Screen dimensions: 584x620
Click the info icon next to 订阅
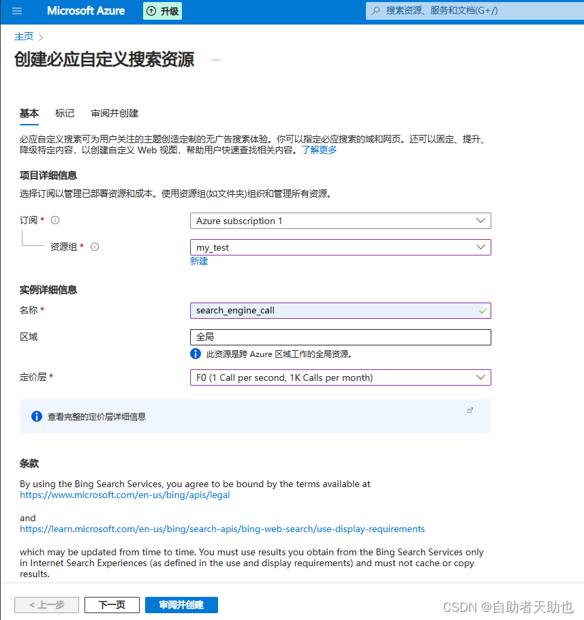[x=55, y=220]
